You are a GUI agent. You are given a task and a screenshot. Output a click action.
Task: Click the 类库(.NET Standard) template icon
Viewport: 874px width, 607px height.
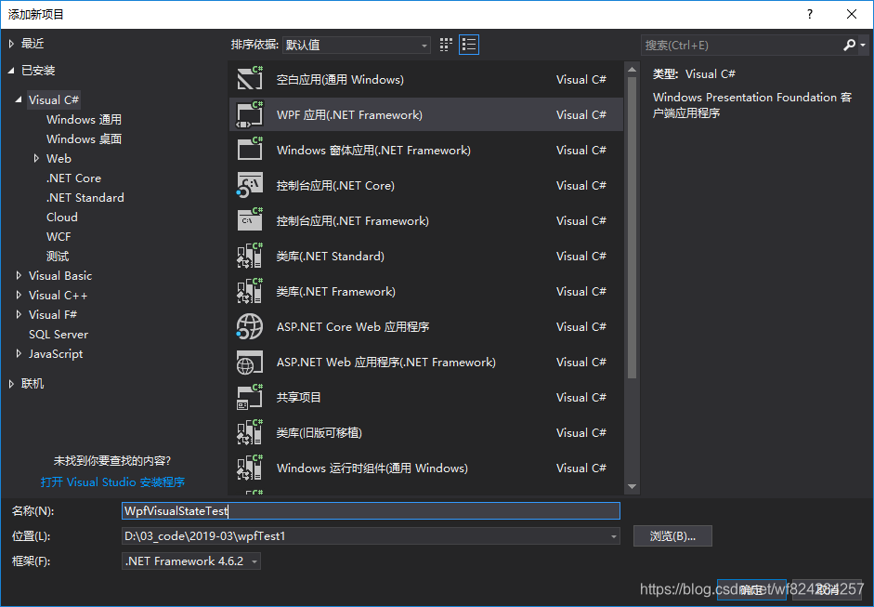click(x=250, y=256)
